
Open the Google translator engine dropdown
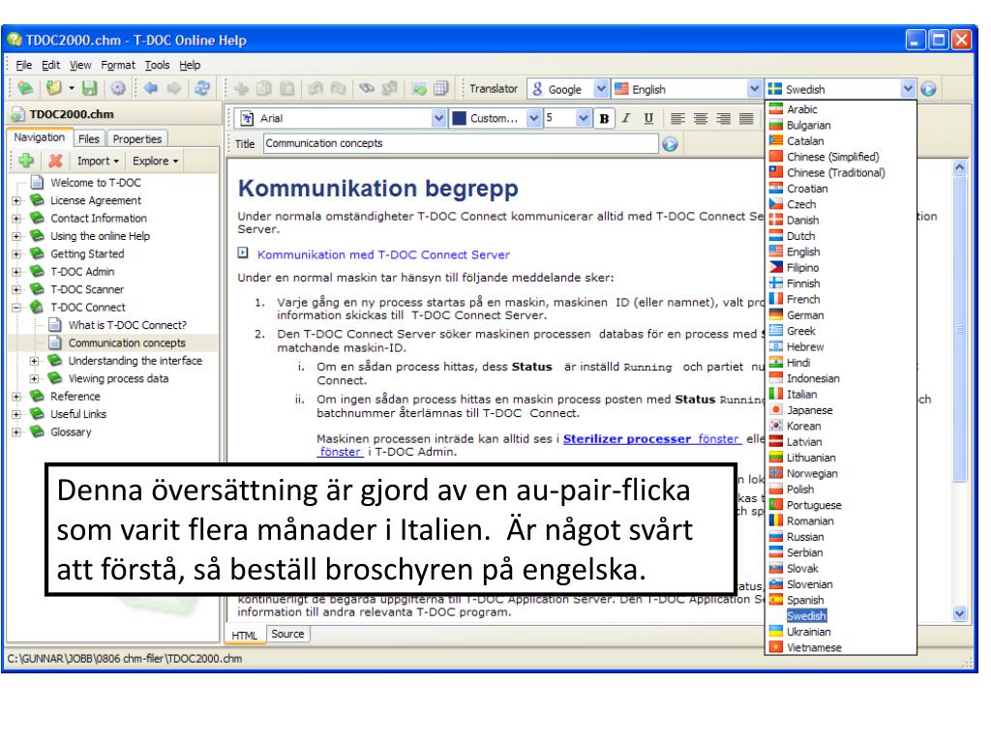click(x=601, y=89)
